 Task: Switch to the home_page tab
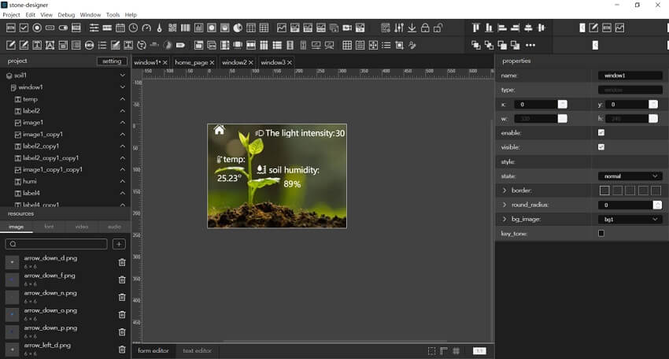[191, 62]
